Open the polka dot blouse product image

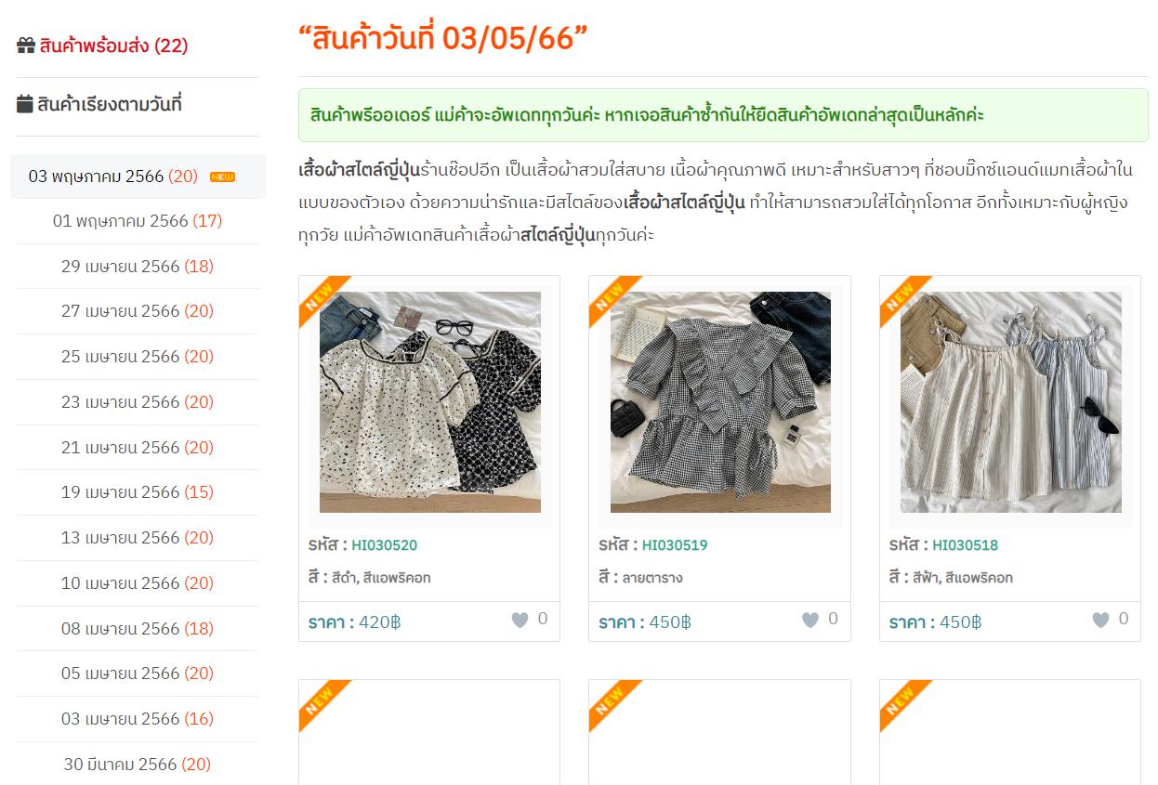click(430, 402)
